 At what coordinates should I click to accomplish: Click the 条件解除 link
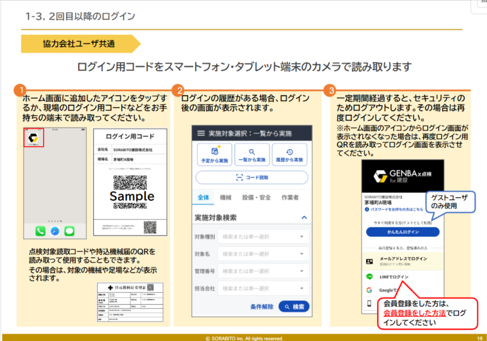[261, 306]
